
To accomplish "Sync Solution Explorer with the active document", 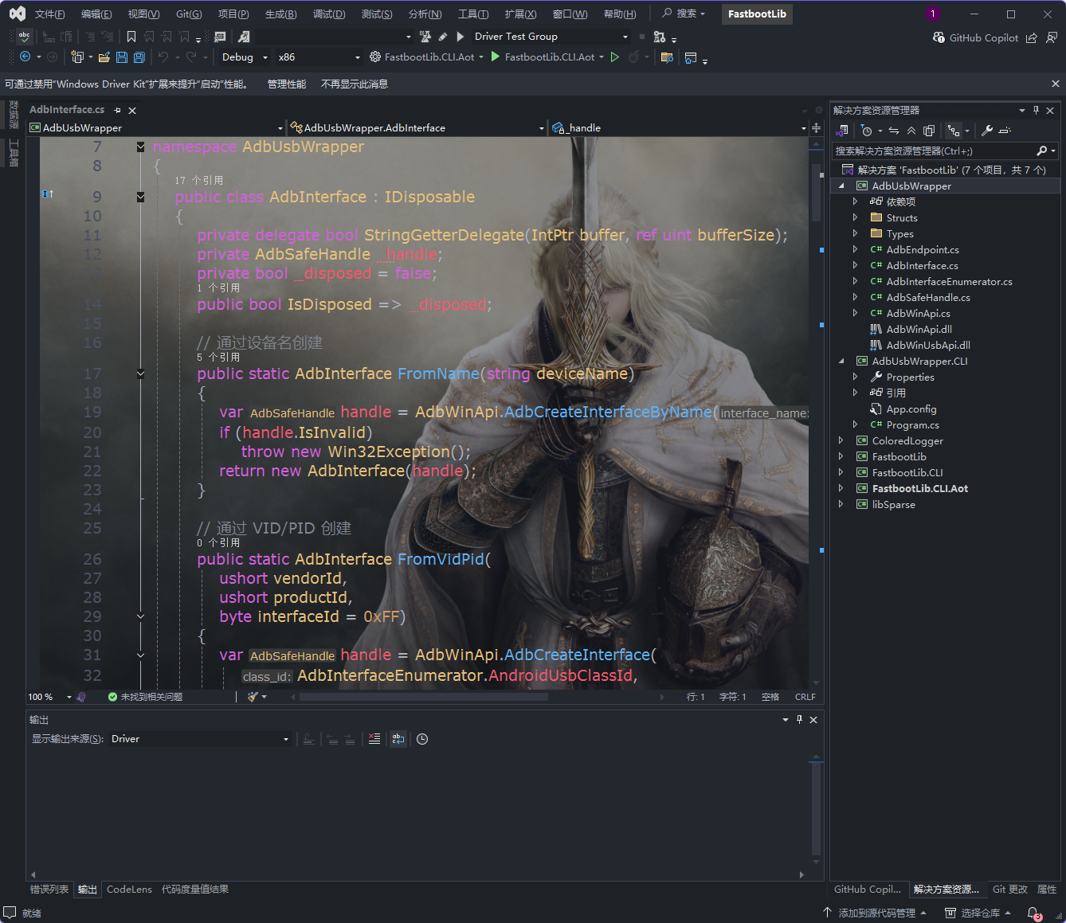I will (x=893, y=130).
